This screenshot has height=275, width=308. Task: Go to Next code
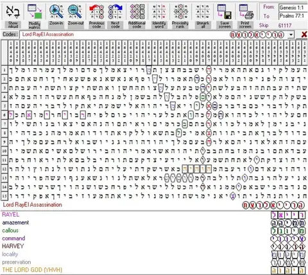click(x=116, y=12)
